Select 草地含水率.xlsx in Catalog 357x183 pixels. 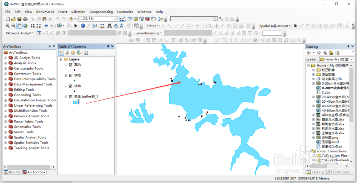tap(333, 120)
